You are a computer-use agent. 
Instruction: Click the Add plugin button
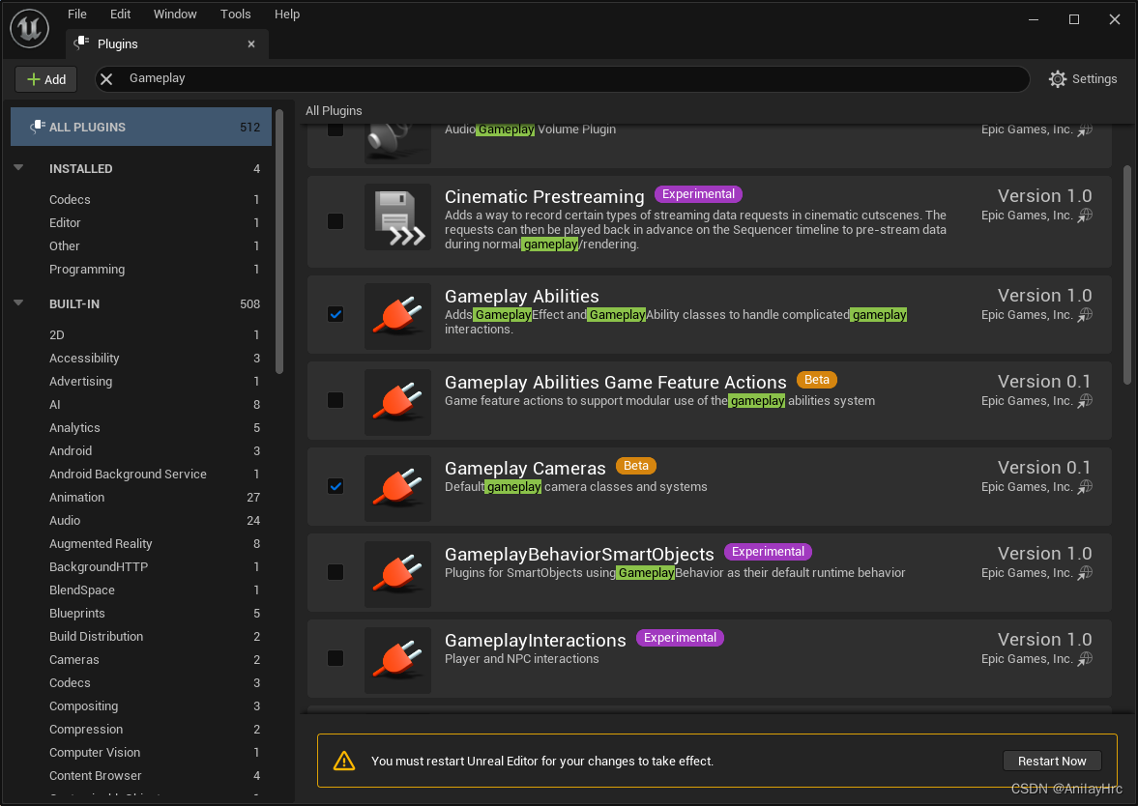pyautogui.click(x=45, y=79)
